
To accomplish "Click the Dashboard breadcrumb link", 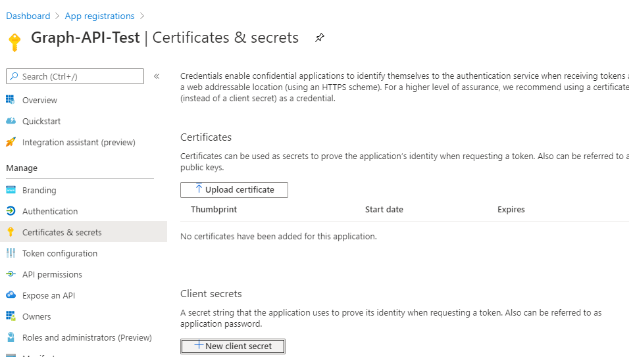I will (x=28, y=16).
